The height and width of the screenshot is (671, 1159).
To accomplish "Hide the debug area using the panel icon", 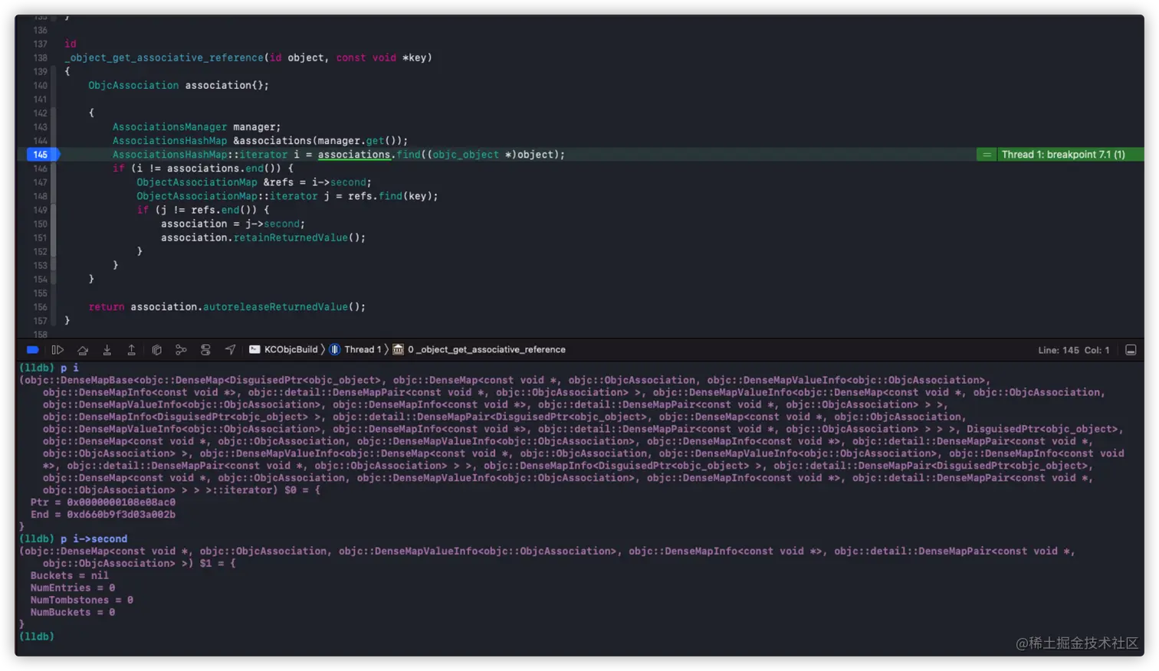I will [1131, 350].
